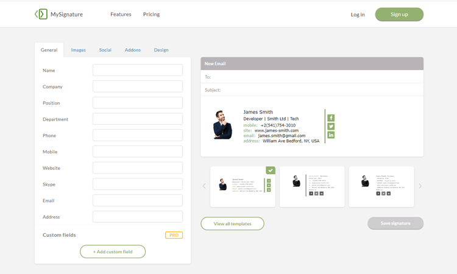The image size is (457, 274).
Task: Click 'James Smith' name in signature preview
Action: (x=258, y=112)
